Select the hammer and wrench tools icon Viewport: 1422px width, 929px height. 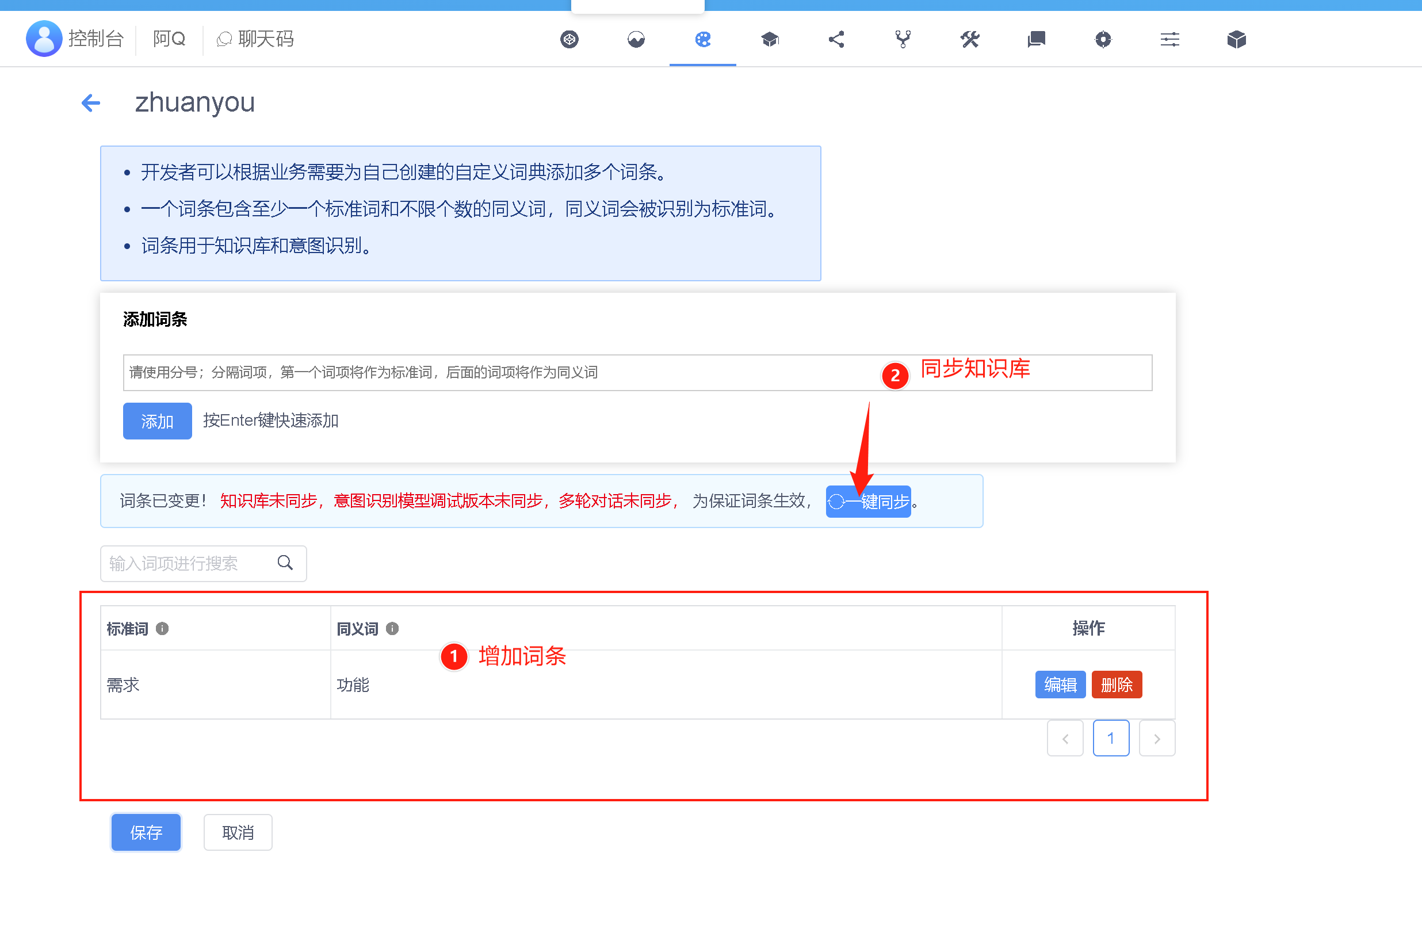pos(970,40)
